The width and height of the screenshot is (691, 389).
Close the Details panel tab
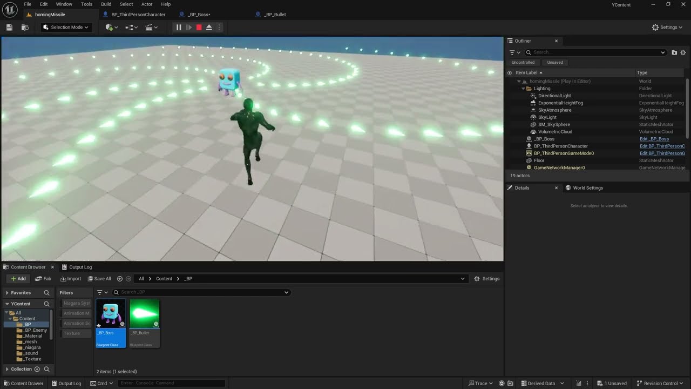coord(556,188)
